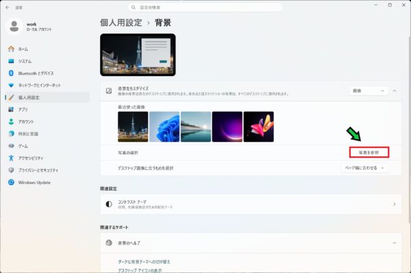Click the デスクトップ画像に合うものを選択 label

click(145, 168)
